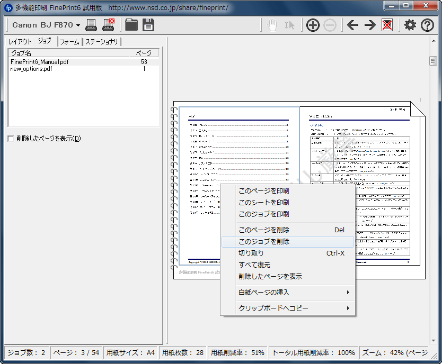
Task: Zoom in with the plus icon
Action: (x=313, y=25)
